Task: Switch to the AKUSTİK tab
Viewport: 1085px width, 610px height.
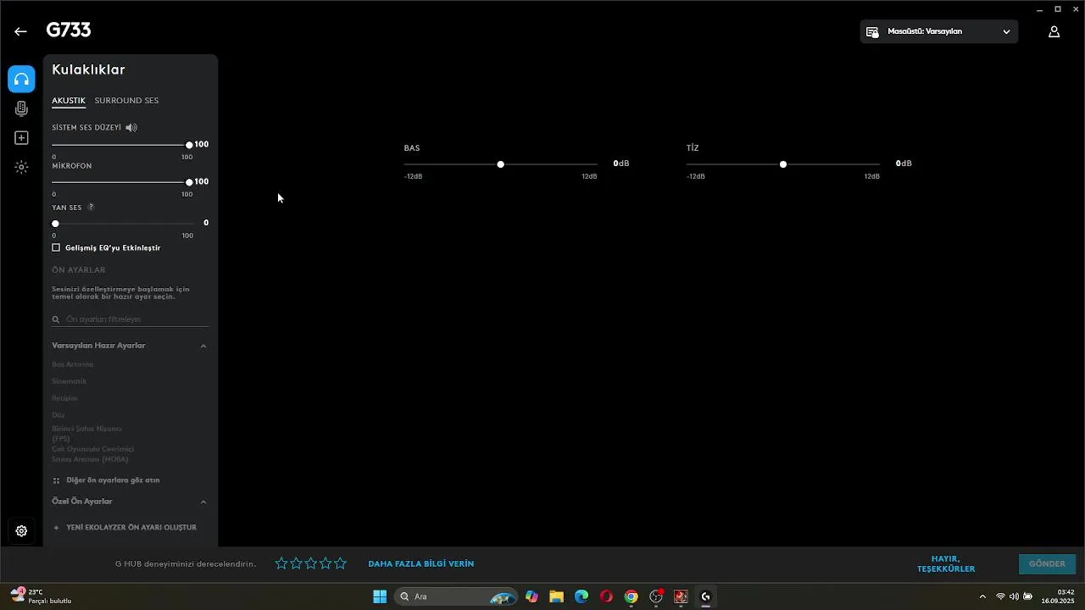Action: pyautogui.click(x=69, y=101)
